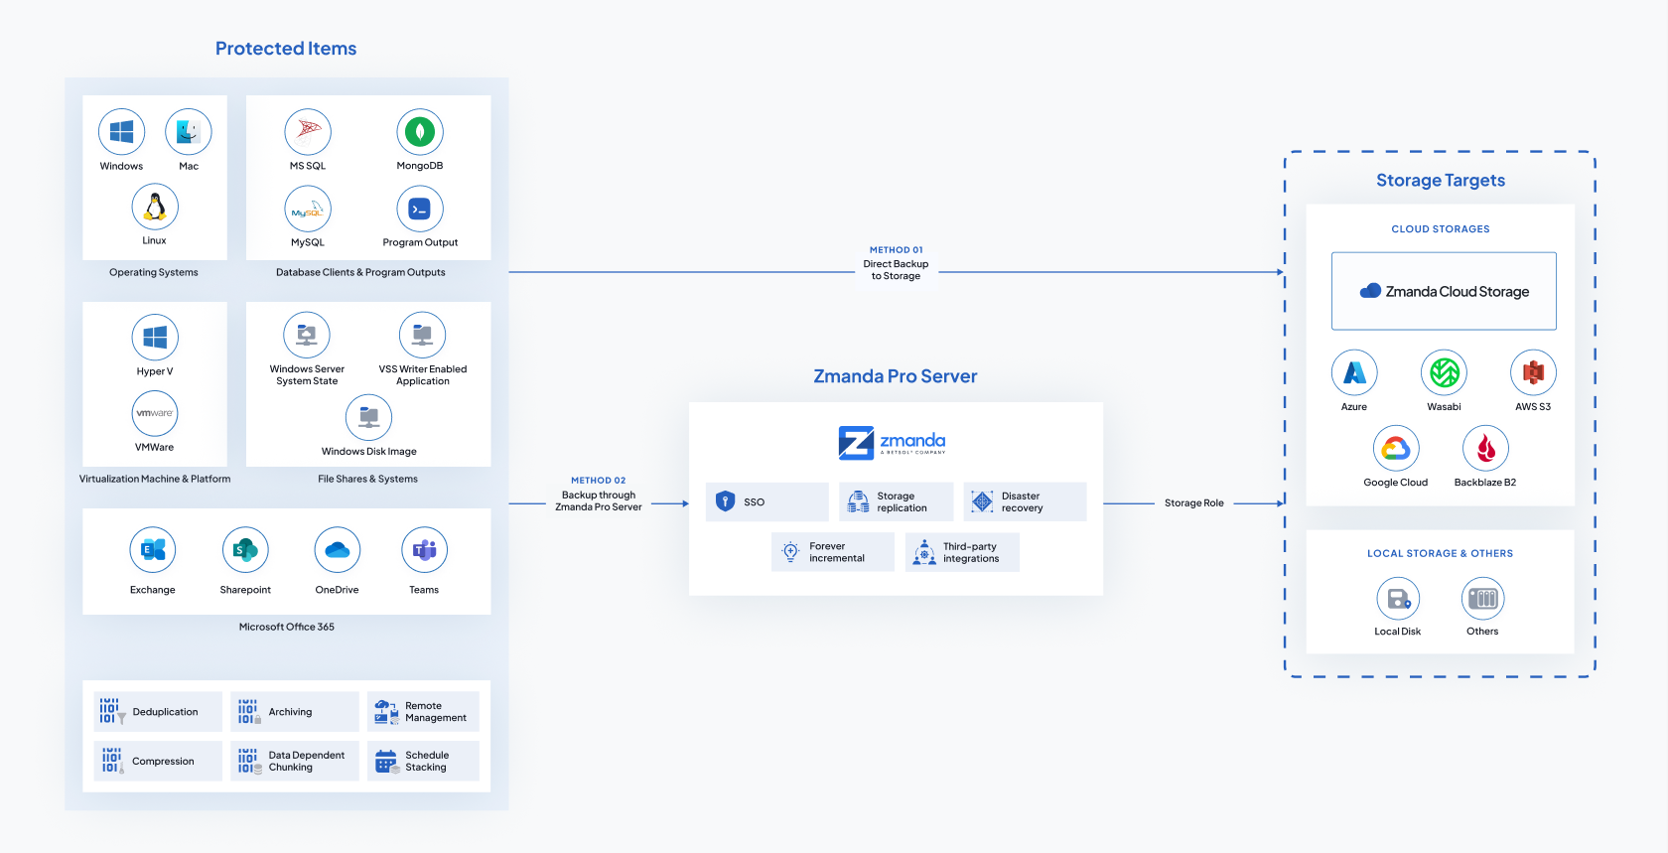Click the "Operating Systems" caption
The width and height of the screenshot is (1668, 853).
154,272
